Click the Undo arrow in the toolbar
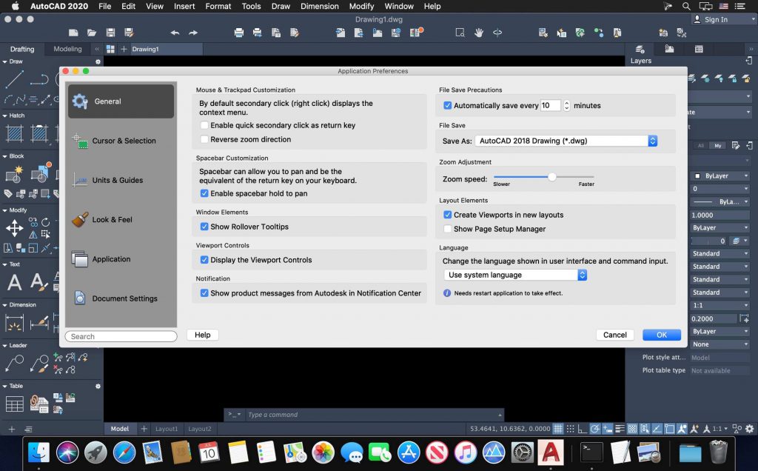This screenshot has height=471, width=758. pos(175,33)
